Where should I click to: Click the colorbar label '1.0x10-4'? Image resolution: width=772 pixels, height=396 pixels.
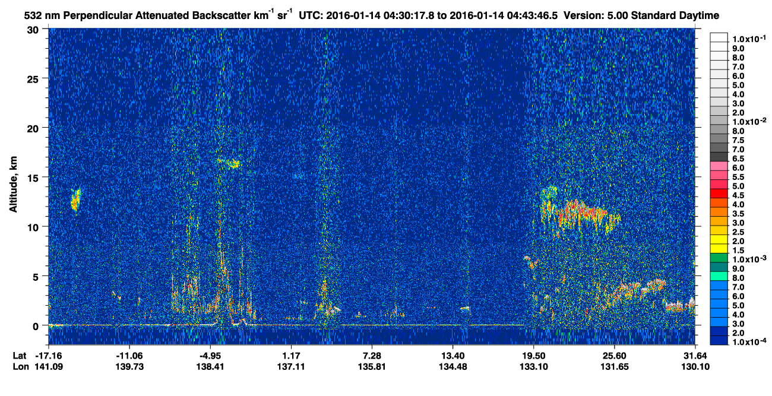tap(750, 343)
